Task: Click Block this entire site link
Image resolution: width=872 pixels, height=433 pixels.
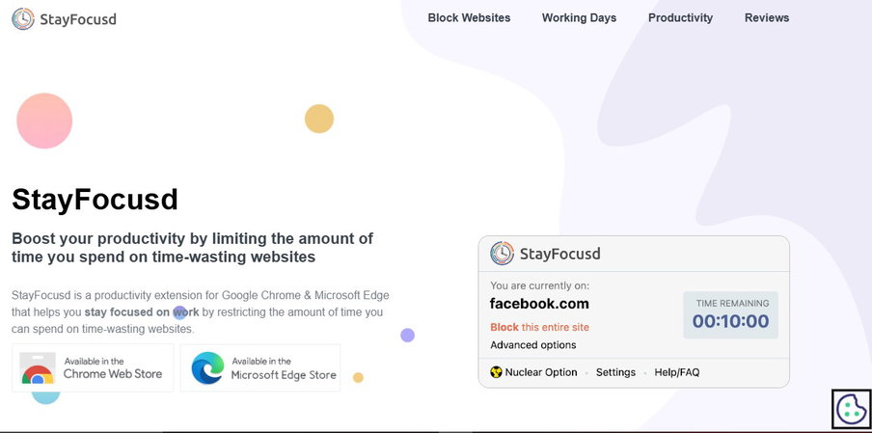Action: pos(539,327)
